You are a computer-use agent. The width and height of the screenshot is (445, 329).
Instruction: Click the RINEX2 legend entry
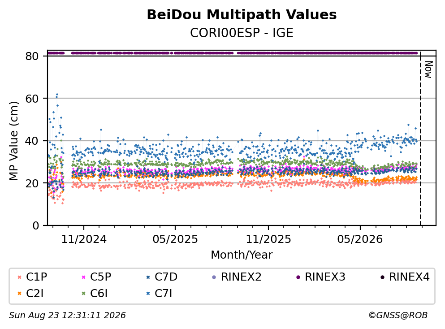tap(237, 277)
